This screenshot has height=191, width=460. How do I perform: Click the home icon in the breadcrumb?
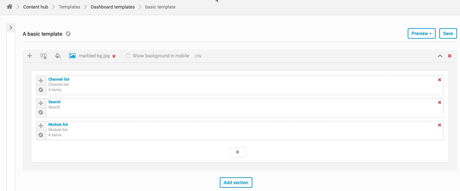coord(10,7)
